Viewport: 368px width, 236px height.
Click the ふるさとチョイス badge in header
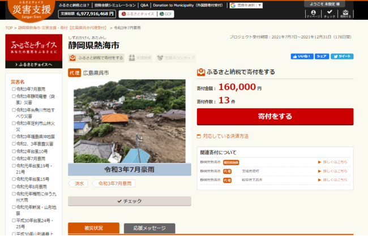(x=138, y=14)
